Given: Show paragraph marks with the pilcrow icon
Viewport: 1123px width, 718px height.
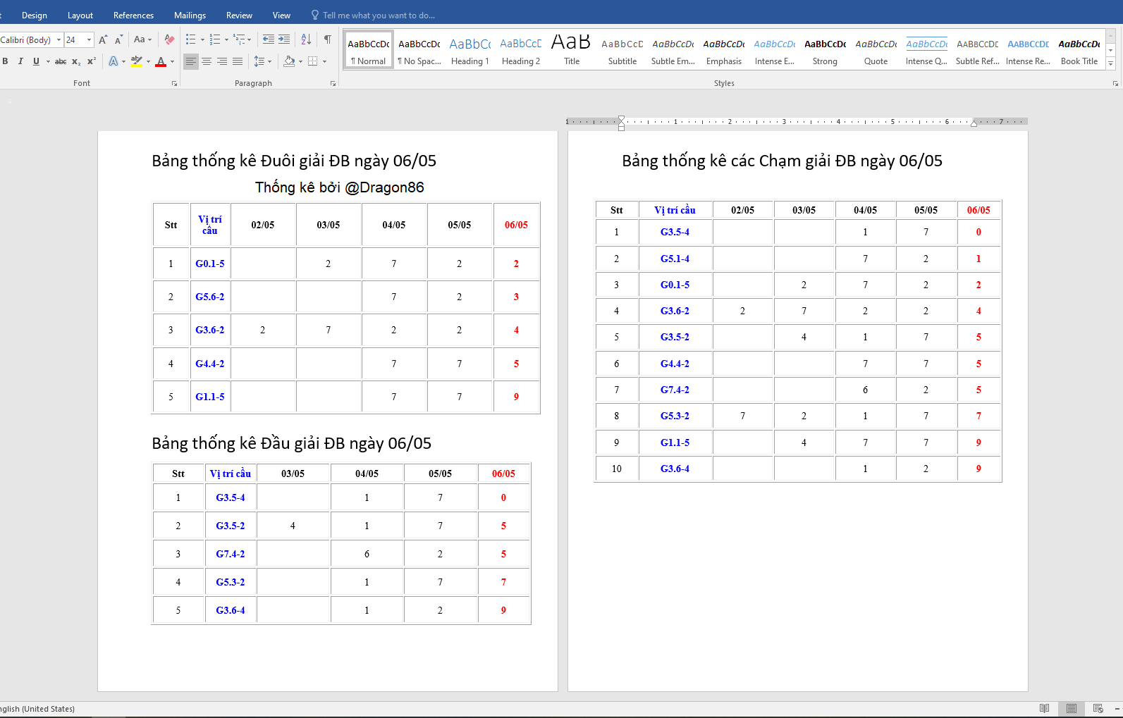Looking at the screenshot, I should click(x=328, y=39).
